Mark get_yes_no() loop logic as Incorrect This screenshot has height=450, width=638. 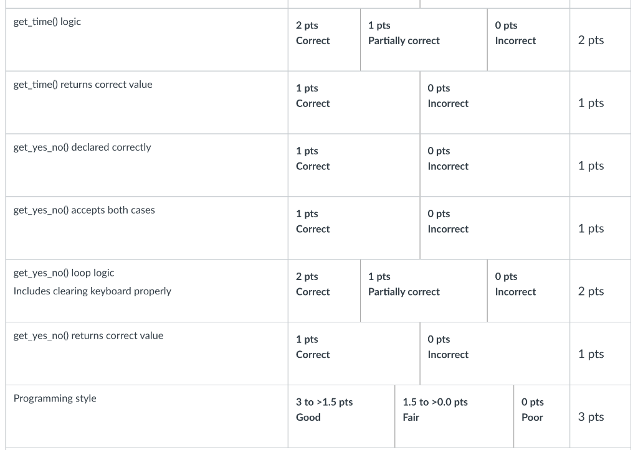515,285
